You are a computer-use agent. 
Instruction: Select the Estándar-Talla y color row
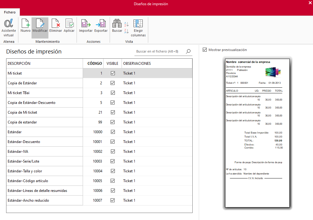click(99, 171)
